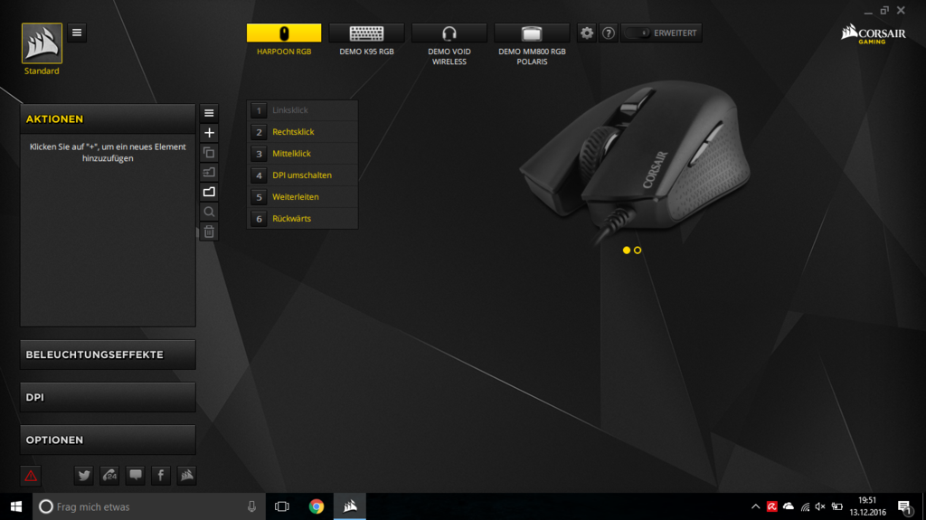Switch to Demo K95 RGB keyboard
The image size is (926, 520).
[x=367, y=33]
